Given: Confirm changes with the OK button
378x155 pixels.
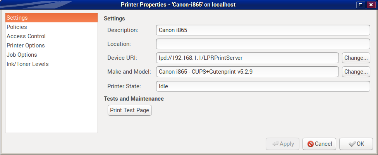Looking at the screenshot, I should (356, 144).
